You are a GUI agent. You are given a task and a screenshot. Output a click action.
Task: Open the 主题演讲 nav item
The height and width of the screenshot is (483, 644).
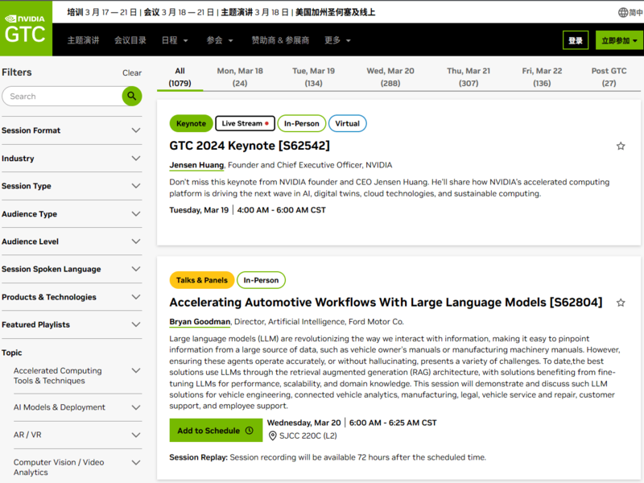pyautogui.click(x=84, y=40)
